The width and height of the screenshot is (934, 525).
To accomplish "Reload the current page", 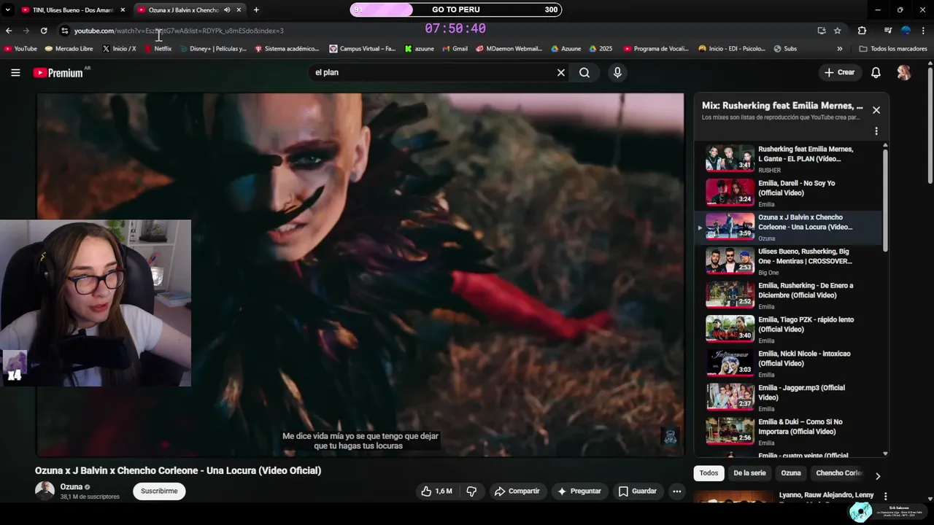I will point(44,31).
